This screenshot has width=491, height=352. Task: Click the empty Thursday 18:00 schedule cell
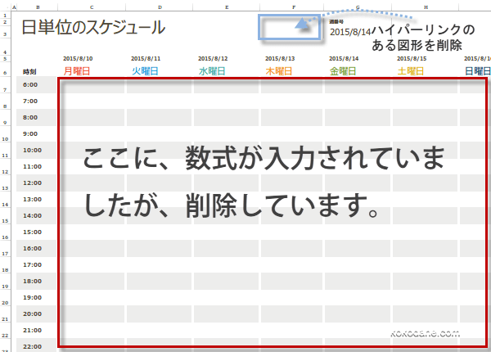tap(291, 281)
